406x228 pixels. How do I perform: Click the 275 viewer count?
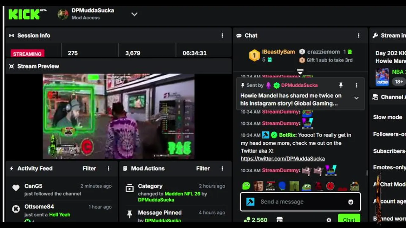(x=73, y=53)
